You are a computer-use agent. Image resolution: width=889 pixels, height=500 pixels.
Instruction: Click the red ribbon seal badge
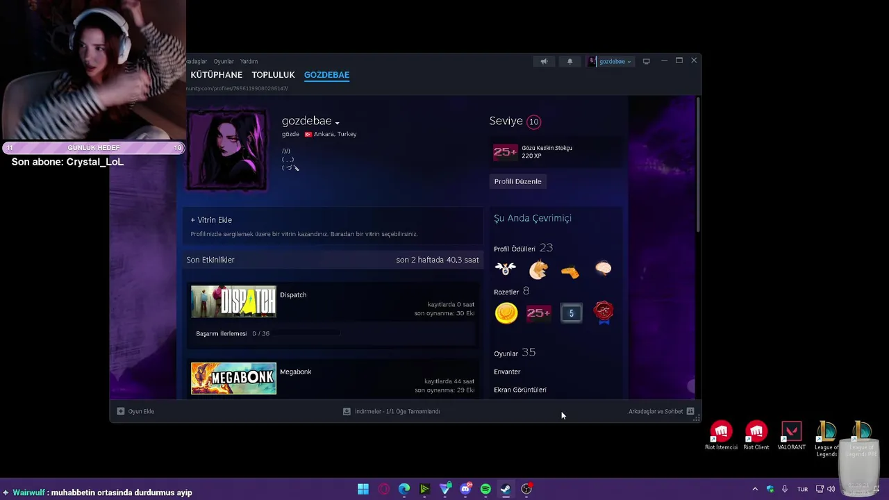point(604,313)
